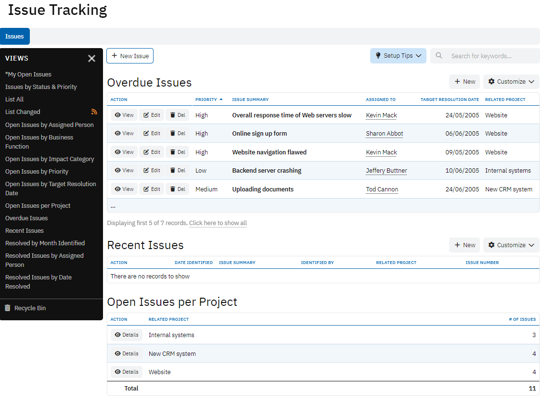The width and height of the screenshot is (542, 403).
Task: Open Customize menu for Overdue Issues
Action: click(511, 82)
